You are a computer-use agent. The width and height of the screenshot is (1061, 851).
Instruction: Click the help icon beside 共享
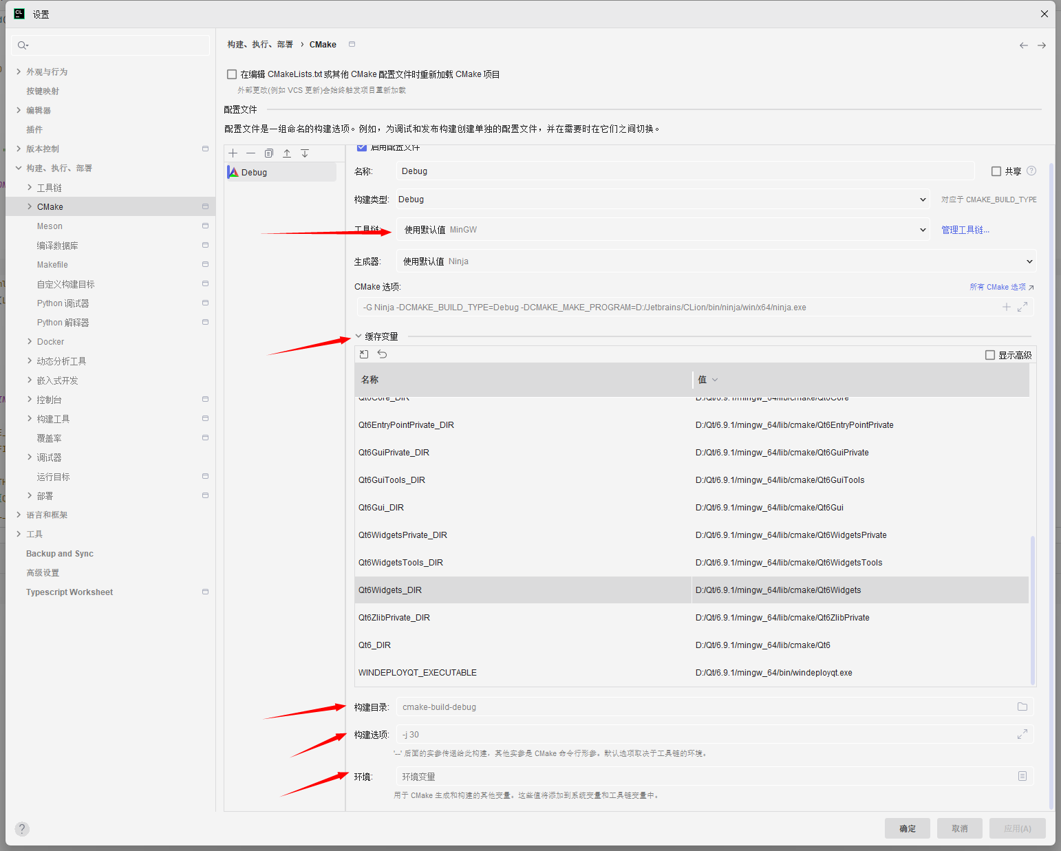pyautogui.click(x=1031, y=171)
